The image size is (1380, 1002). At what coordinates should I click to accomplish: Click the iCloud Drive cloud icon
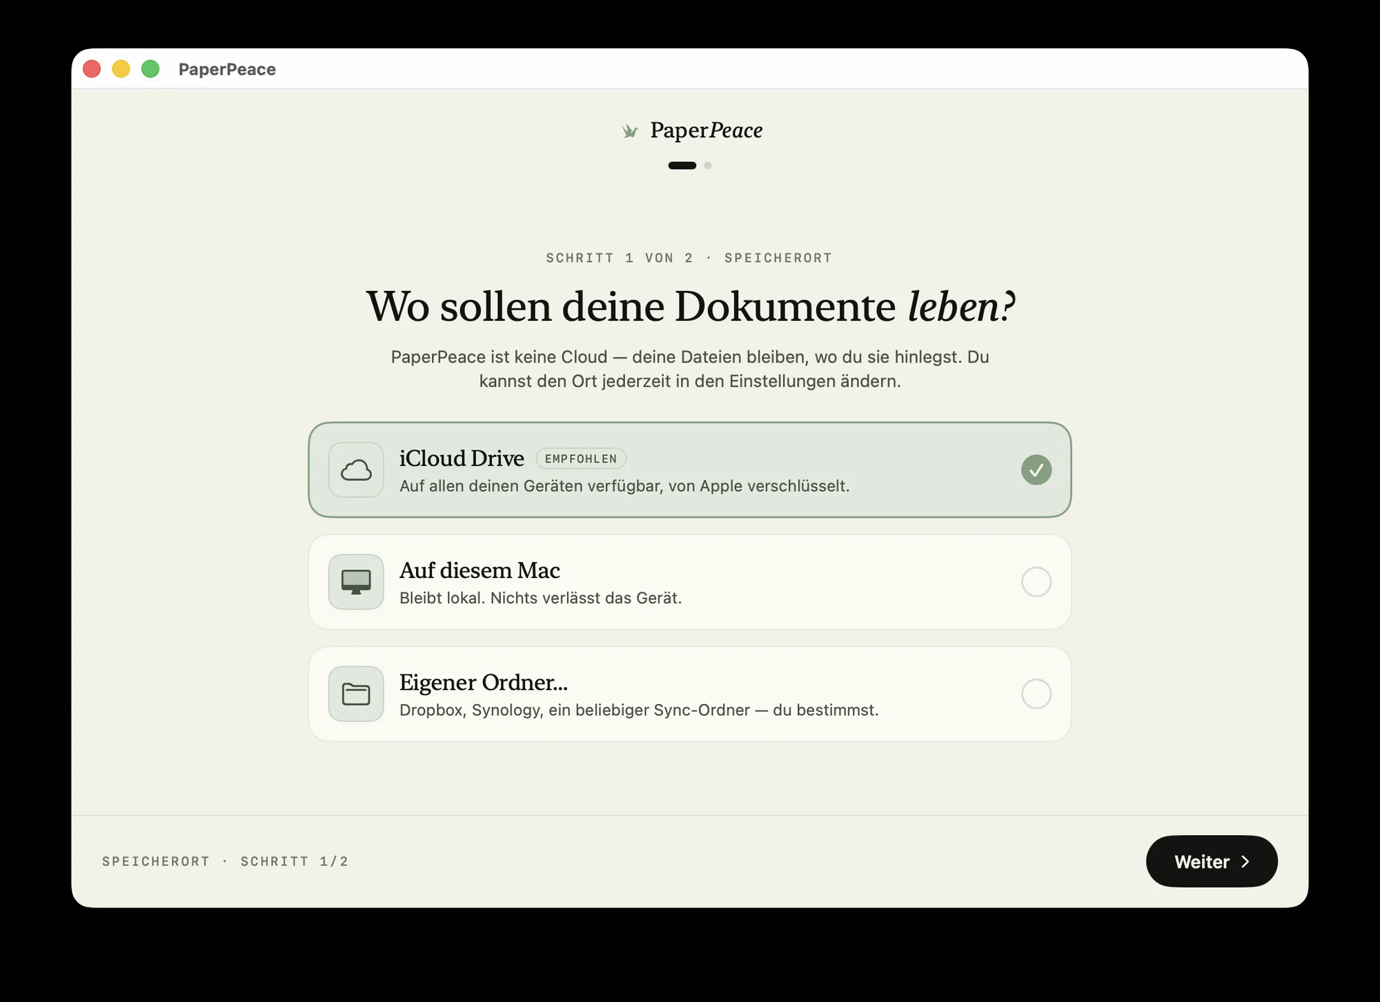[x=356, y=470]
